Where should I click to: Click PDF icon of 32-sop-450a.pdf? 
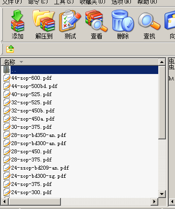click(x=7, y=119)
